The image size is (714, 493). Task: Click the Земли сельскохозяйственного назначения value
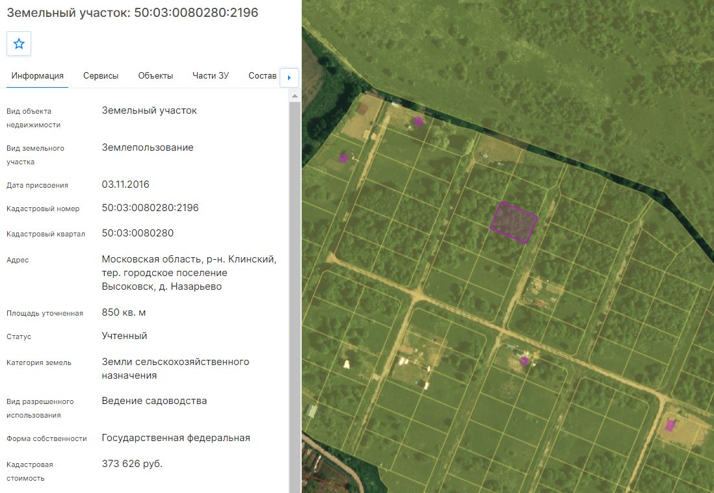(176, 368)
